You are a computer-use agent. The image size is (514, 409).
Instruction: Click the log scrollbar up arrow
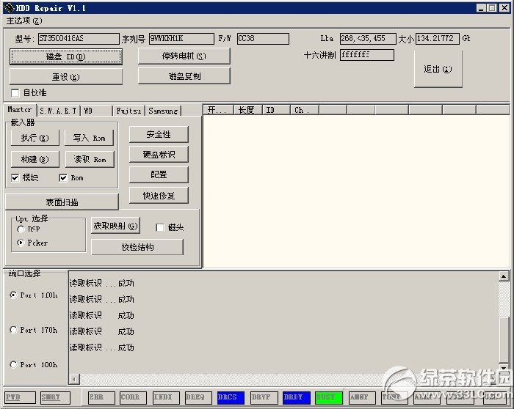504,276
